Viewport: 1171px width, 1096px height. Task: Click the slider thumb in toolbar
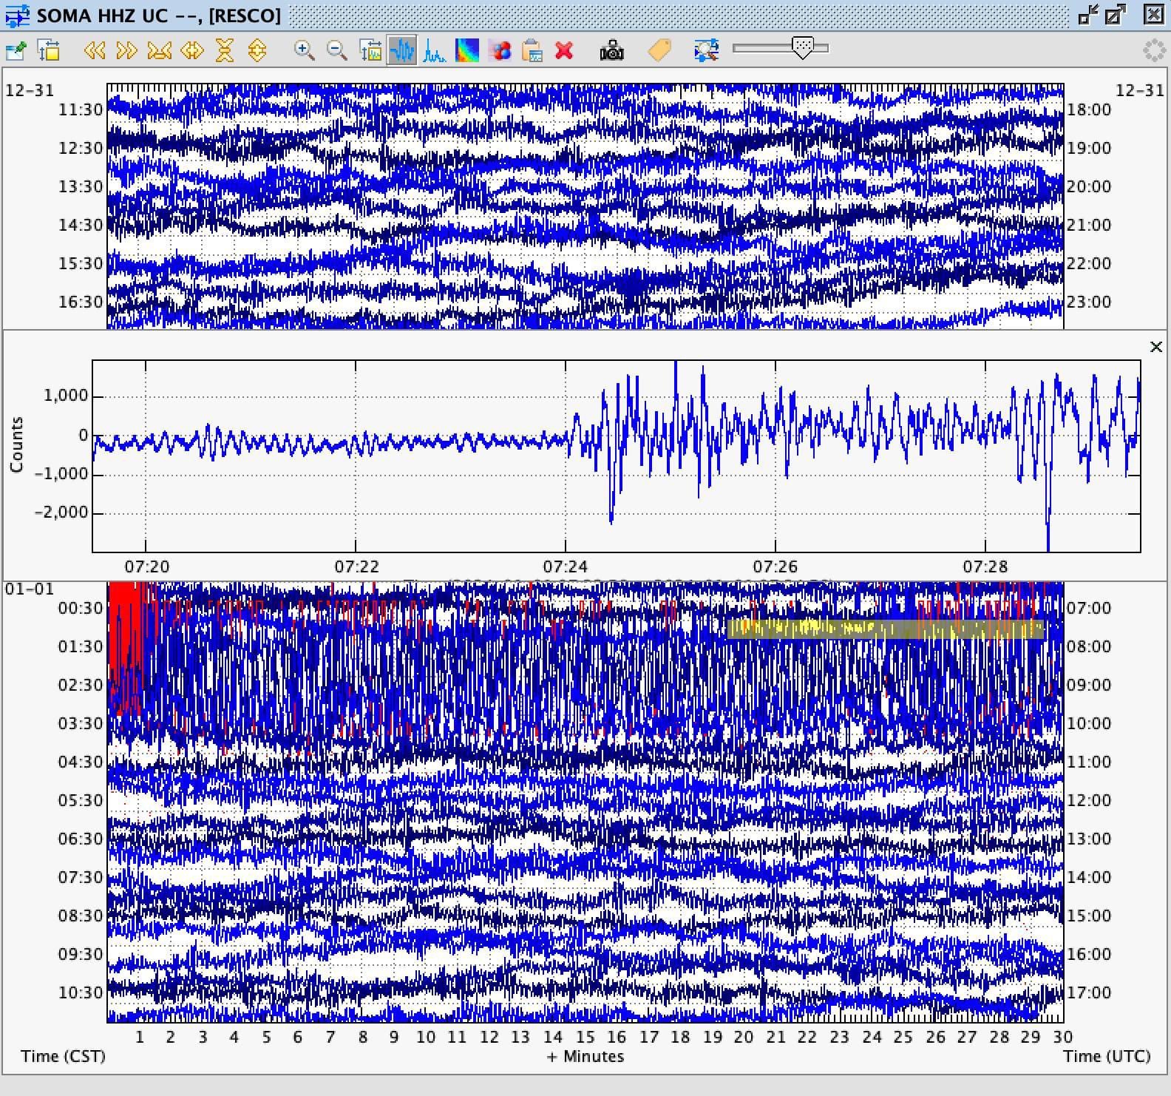802,49
